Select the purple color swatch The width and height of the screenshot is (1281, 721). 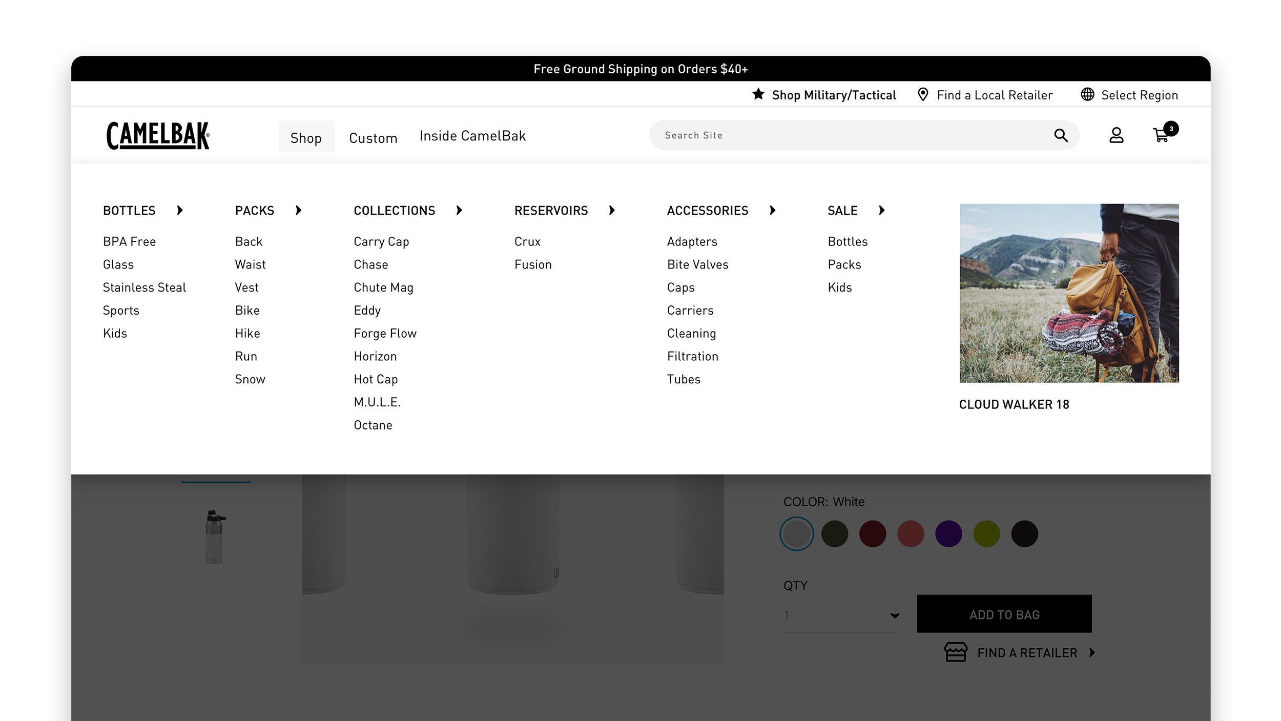click(x=948, y=534)
